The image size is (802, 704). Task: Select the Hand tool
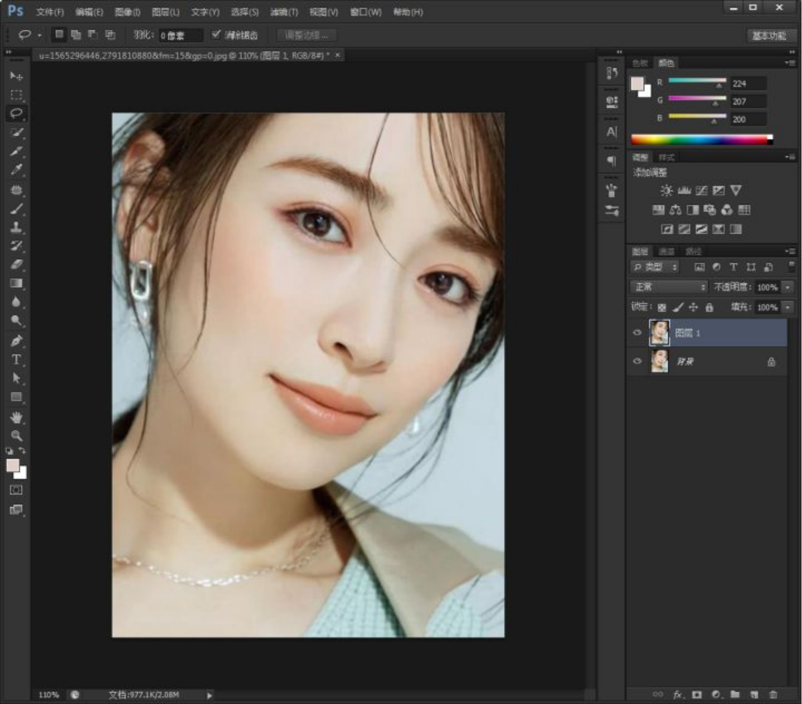pyautogui.click(x=16, y=417)
